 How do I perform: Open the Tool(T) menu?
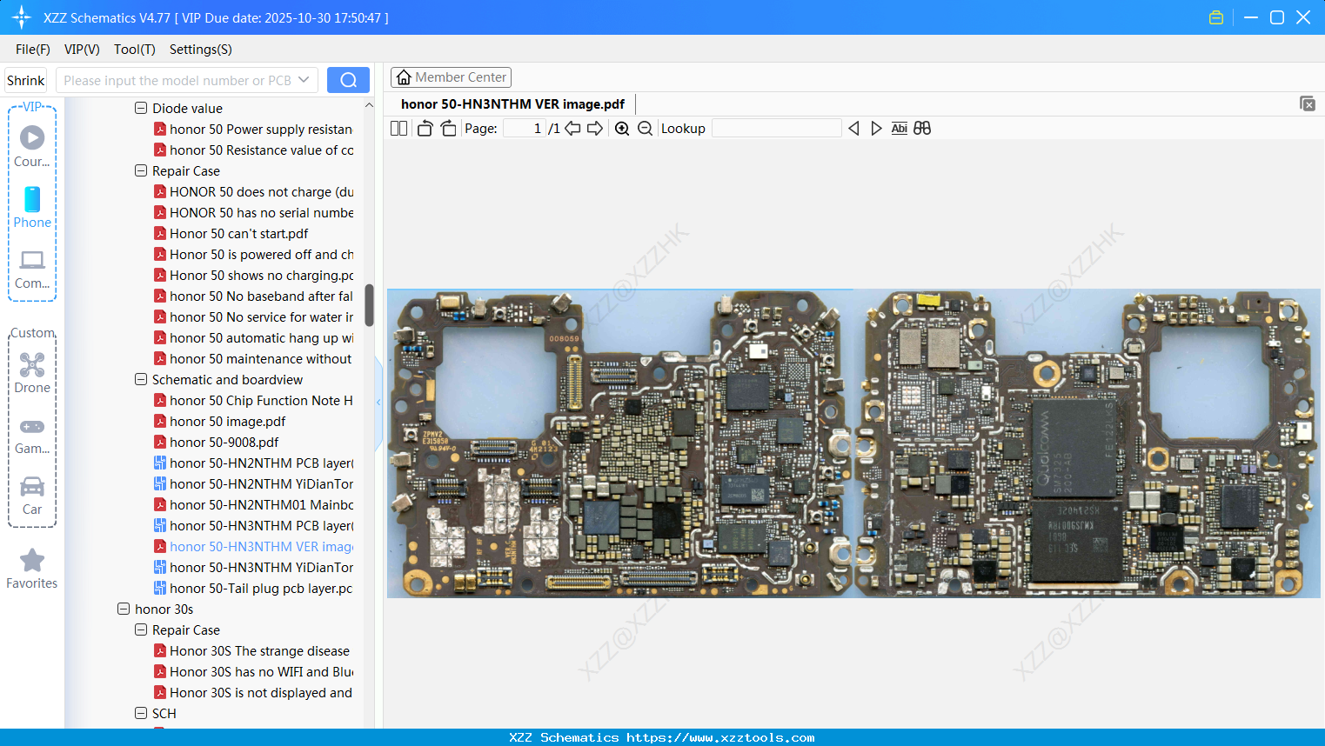(x=135, y=50)
